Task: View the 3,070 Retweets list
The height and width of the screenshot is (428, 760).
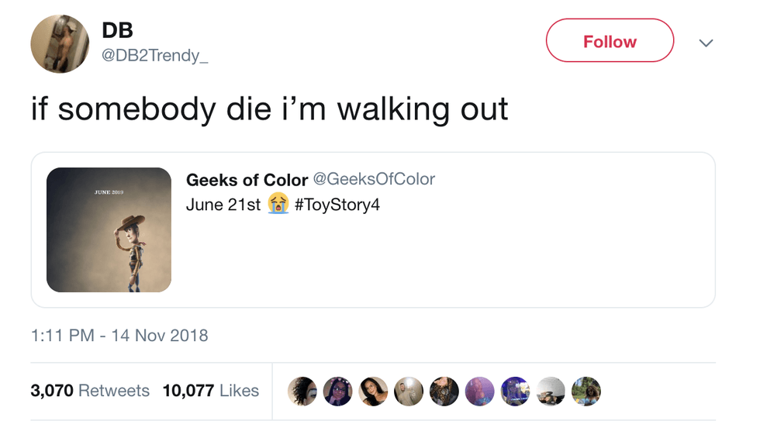Action: click(x=90, y=391)
